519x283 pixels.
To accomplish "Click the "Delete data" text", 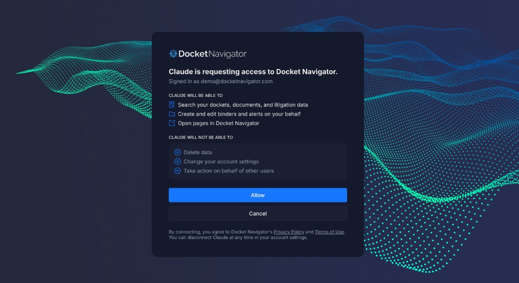I will tap(198, 153).
